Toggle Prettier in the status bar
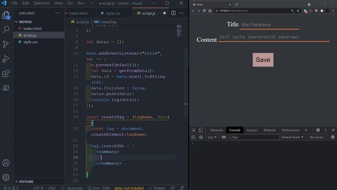Viewport: 337px width, 190px height. pos(157,188)
